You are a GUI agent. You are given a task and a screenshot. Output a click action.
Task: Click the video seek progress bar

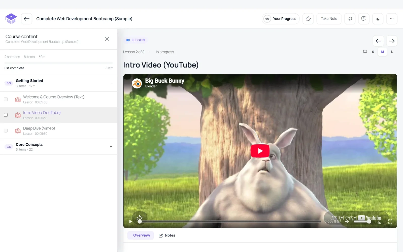[x=230, y=222]
